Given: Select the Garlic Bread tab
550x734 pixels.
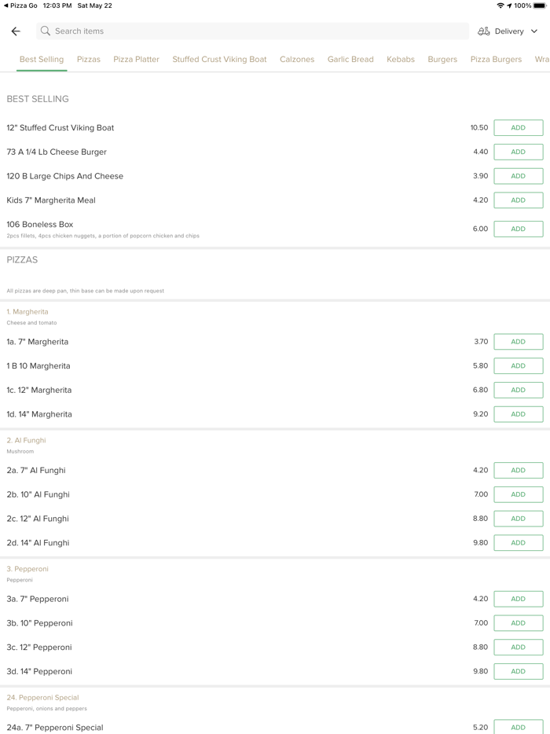Looking at the screenshot, I should click(350, 59).
